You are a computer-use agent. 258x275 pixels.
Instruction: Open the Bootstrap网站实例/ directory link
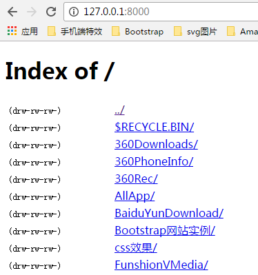point(165,230)
